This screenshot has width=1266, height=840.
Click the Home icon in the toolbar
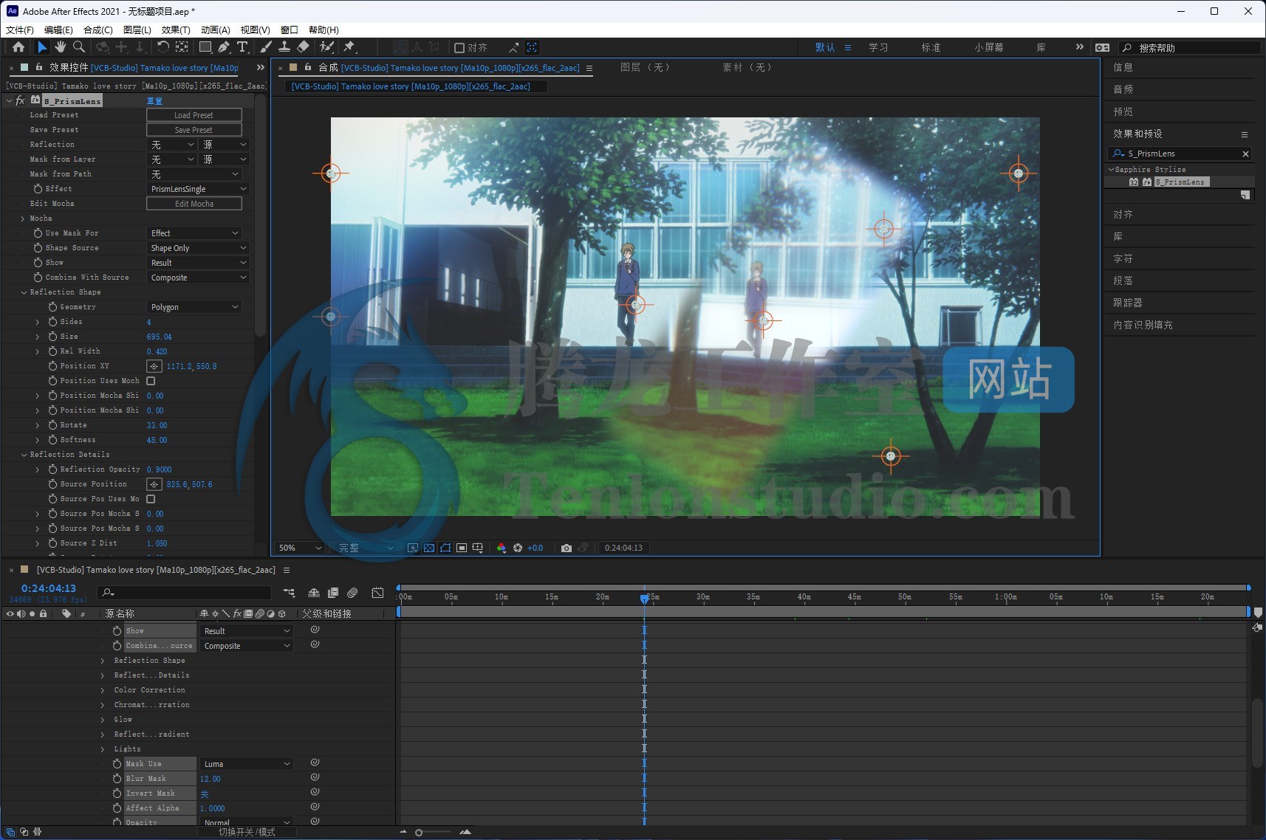pos(18,47)
